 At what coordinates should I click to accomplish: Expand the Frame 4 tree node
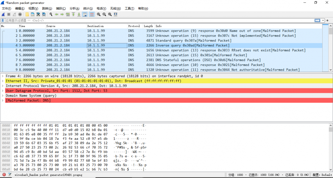(x=2, y=76)
